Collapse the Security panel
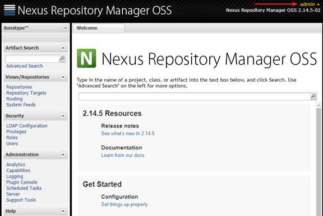The height and width of the screenshot is (216, 323). pos(63,116)
